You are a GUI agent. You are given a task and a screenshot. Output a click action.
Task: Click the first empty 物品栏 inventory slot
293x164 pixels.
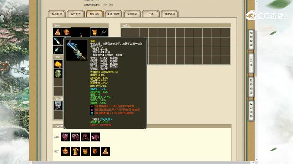pos(126,32)
